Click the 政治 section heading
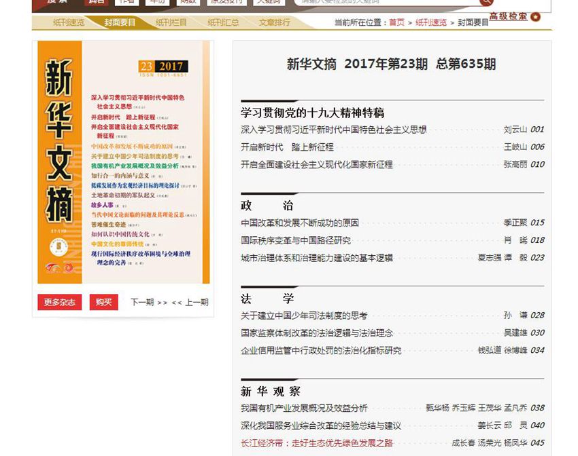578x456 pixels. pos(267,205)
